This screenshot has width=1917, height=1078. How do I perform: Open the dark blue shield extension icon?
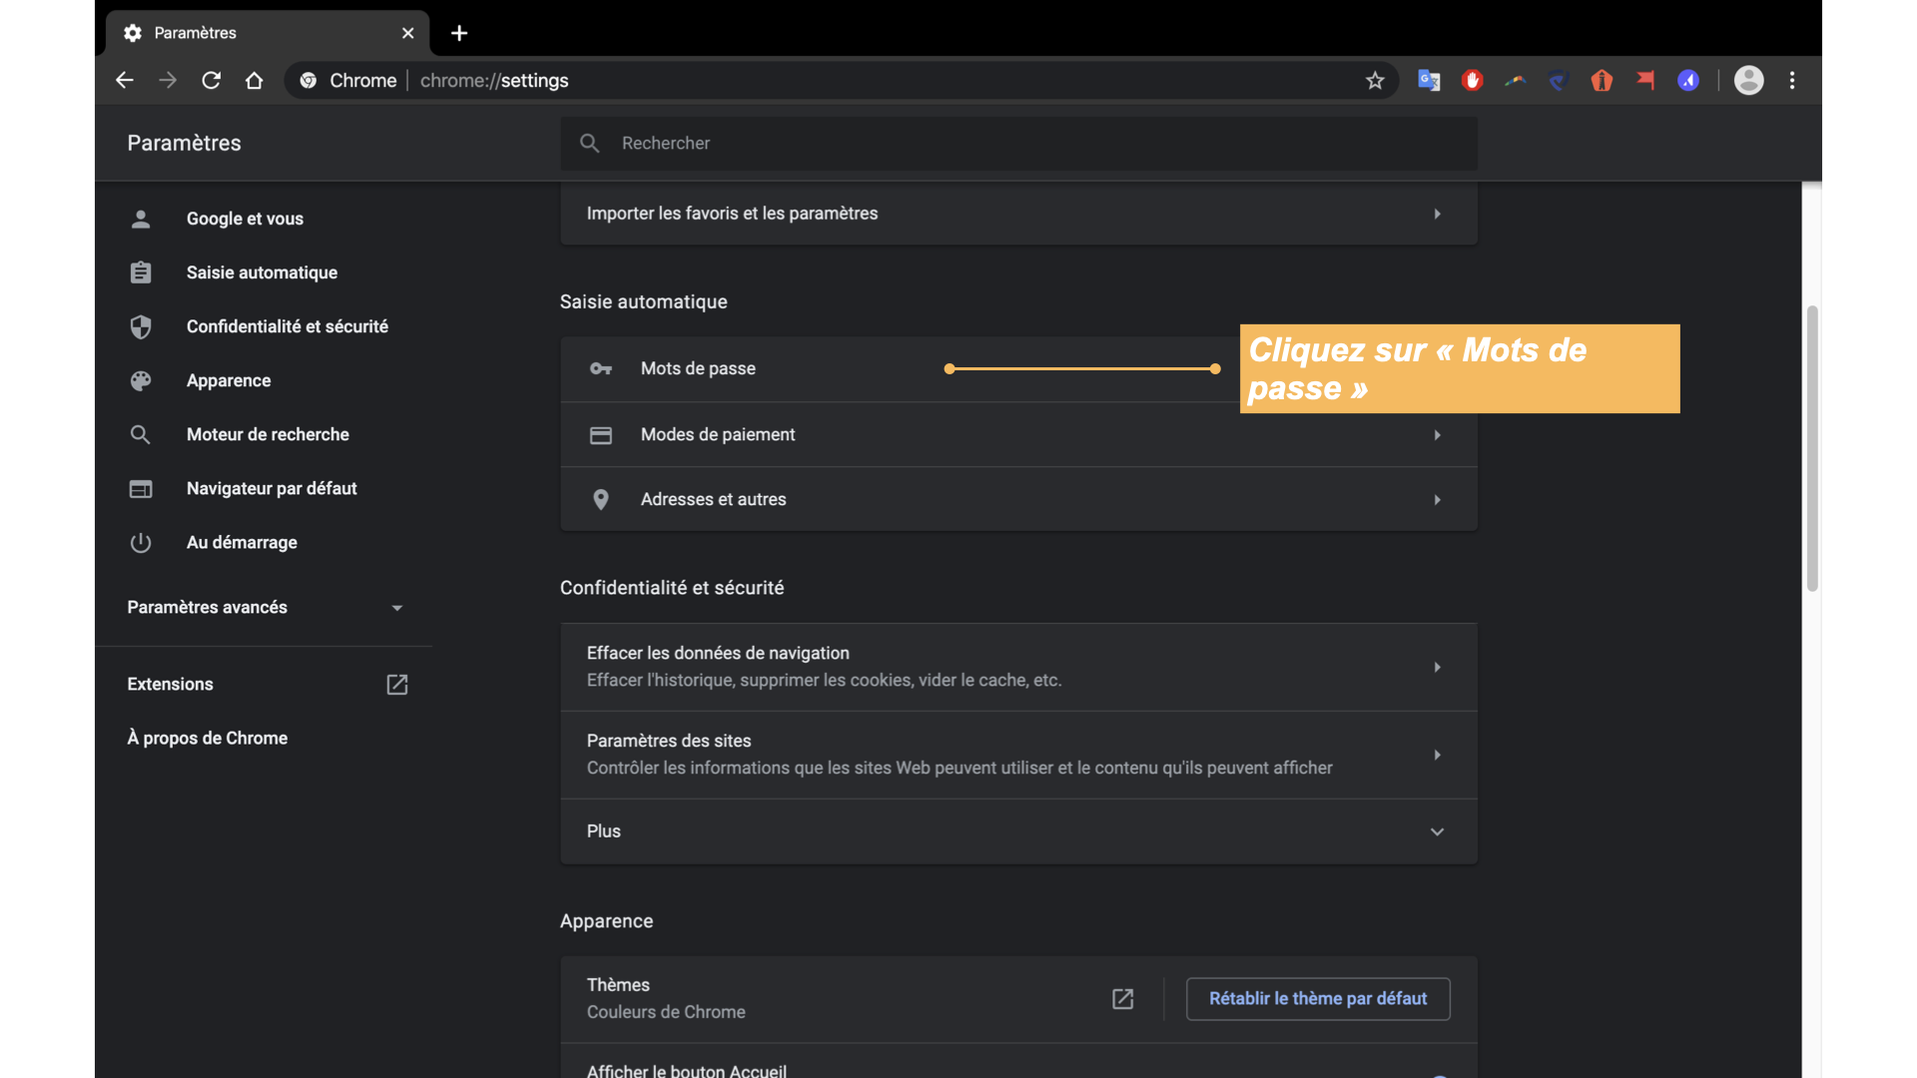coord(1559,81)
